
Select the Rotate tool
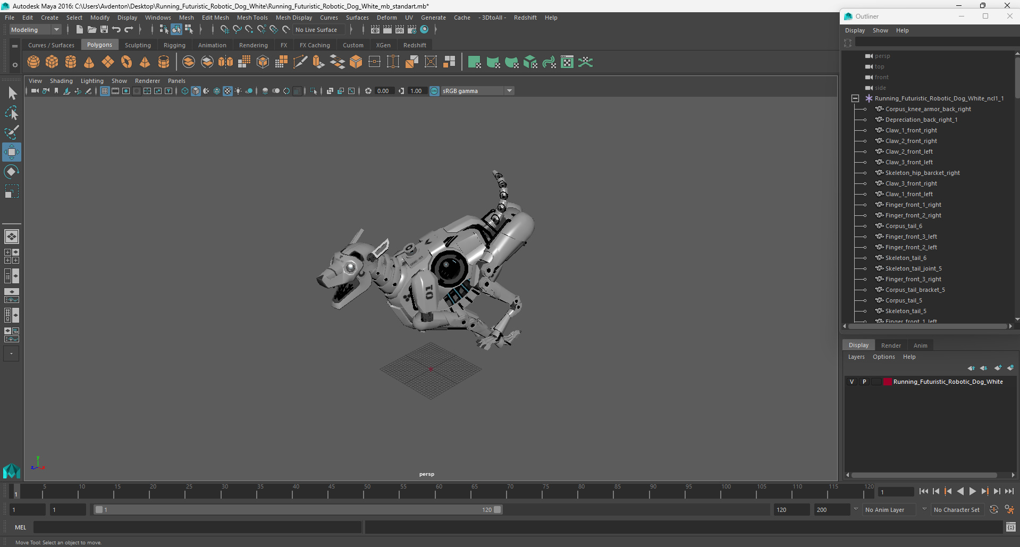(x=12, y=171)
